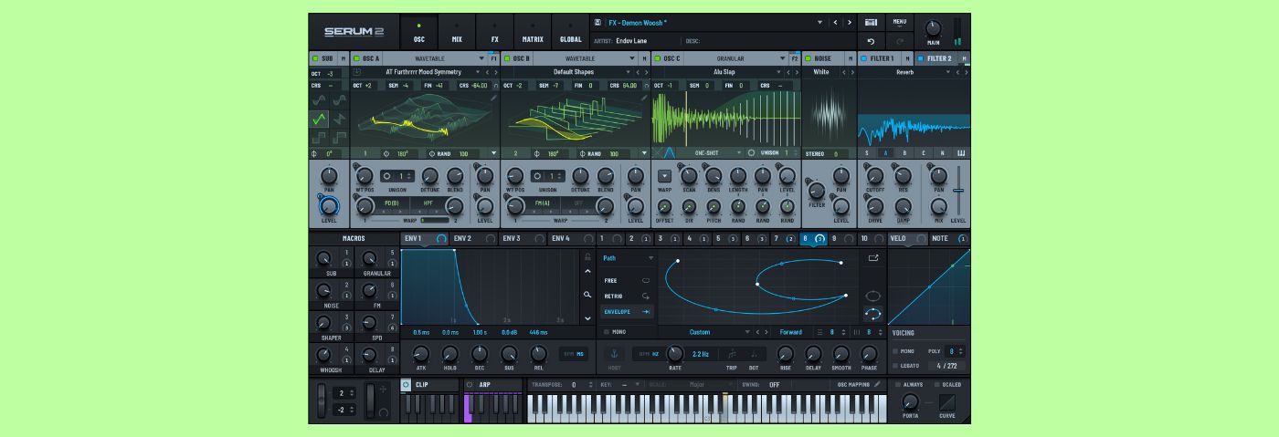
Task: Enable the MONO checkbox under VOICING
Action: point(895,350)
